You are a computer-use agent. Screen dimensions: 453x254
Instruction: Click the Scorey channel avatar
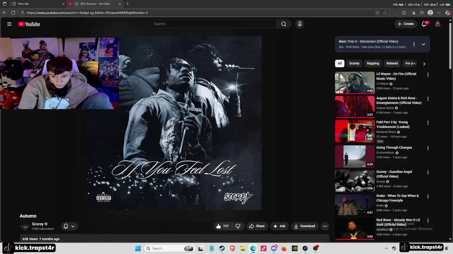24,226
